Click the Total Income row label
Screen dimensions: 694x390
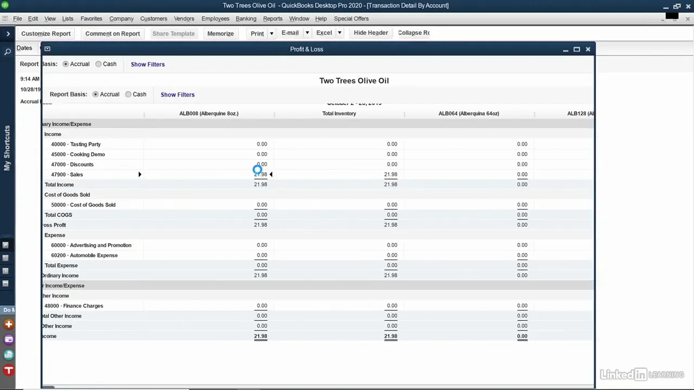pos(59,185)
